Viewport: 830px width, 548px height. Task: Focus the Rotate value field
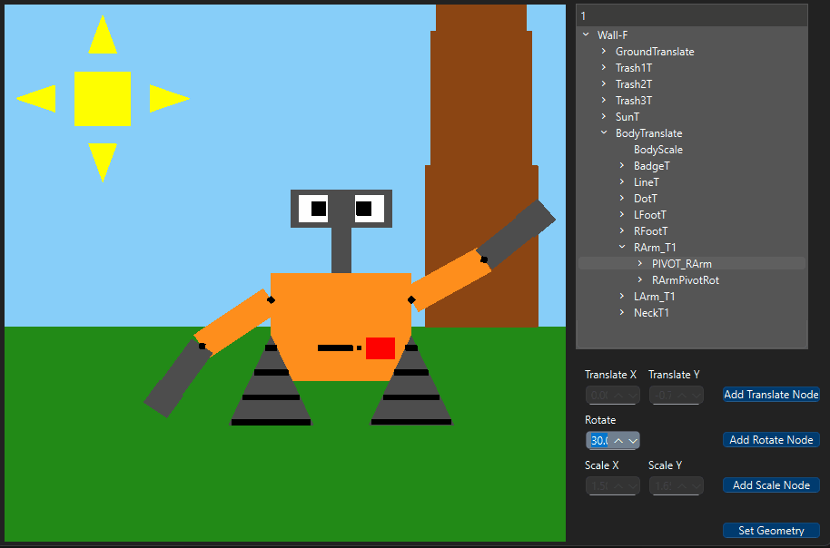[x=599, y=440]
